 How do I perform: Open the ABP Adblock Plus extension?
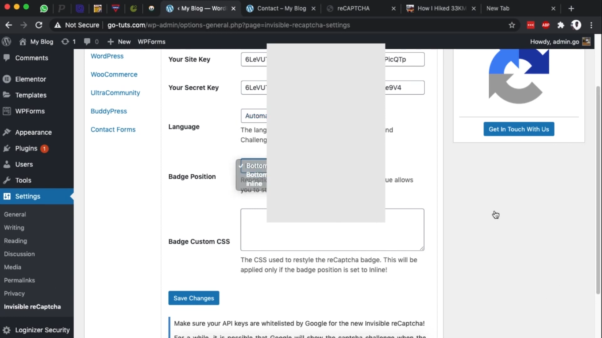[x=546, y=25]
